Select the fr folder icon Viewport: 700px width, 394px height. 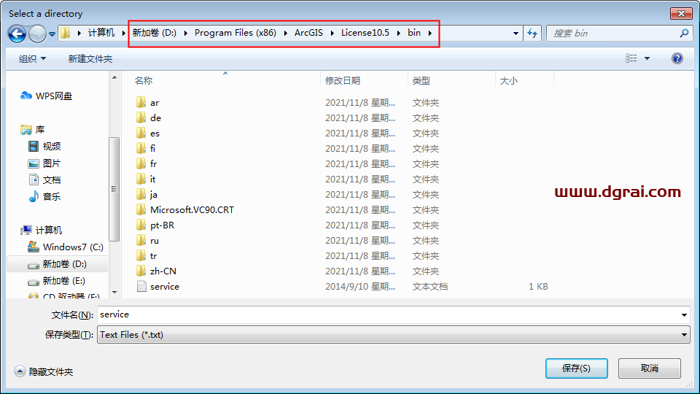click(141, 163)
